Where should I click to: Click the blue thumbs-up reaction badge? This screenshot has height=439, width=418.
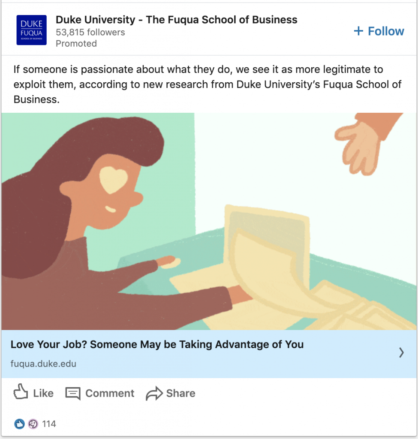[19, 424]
